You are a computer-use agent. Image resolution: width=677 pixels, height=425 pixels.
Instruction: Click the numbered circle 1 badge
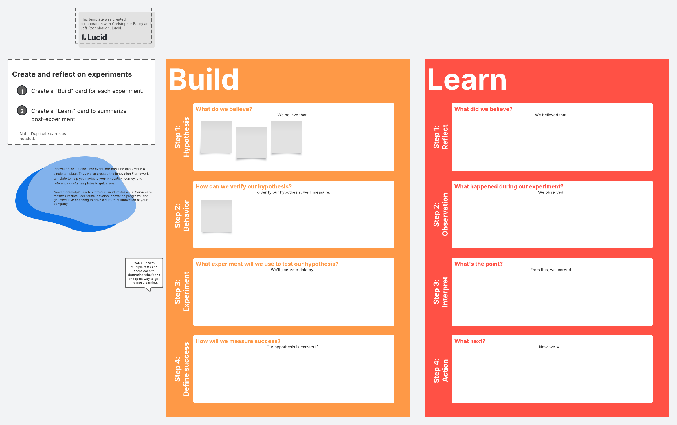[x=22, y=91]
